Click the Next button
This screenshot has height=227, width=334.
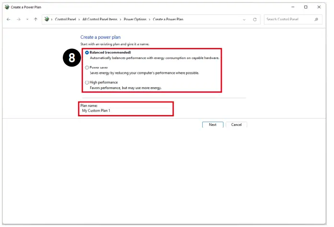(212, 125)
